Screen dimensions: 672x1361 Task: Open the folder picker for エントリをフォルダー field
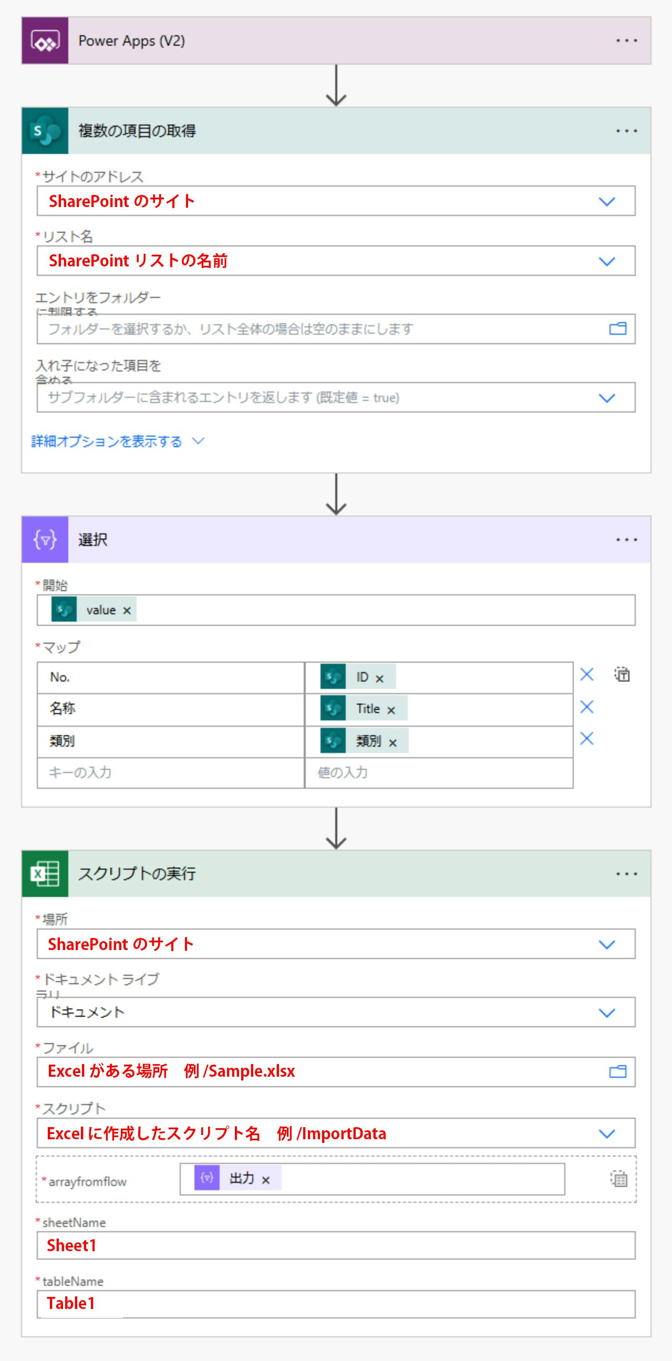click(x=617, y=328)
